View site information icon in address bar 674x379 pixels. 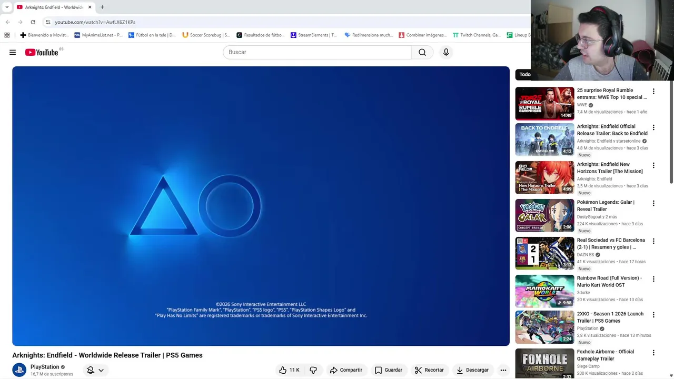click(x=48, y=22)
